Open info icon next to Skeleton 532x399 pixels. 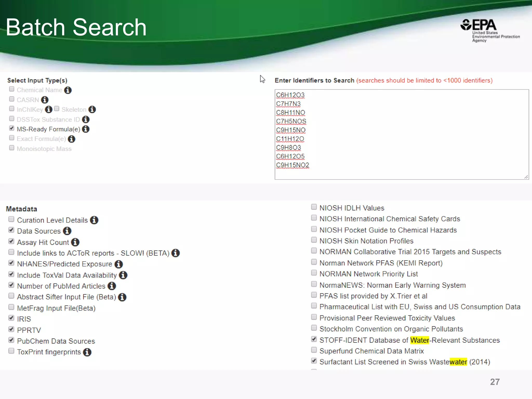(x=92, y=109)
